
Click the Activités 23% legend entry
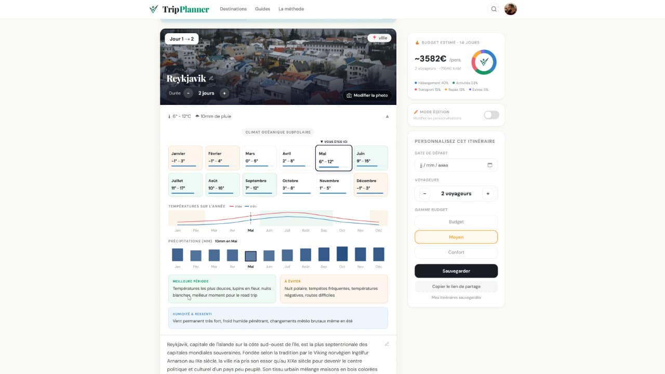(x=465, y=83)
